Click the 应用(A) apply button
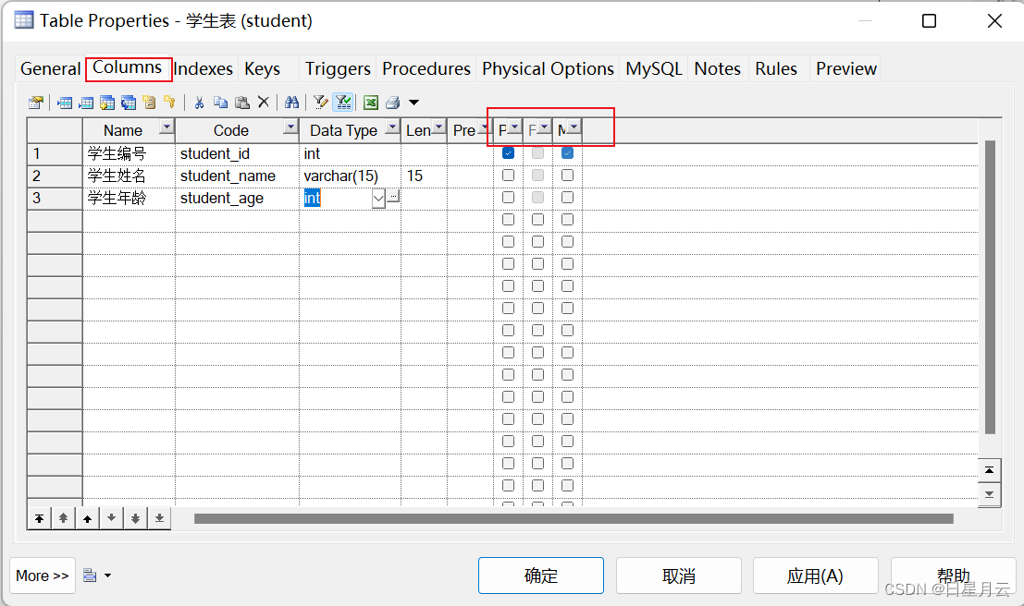The image size is (1024, 606). (815, 576)
